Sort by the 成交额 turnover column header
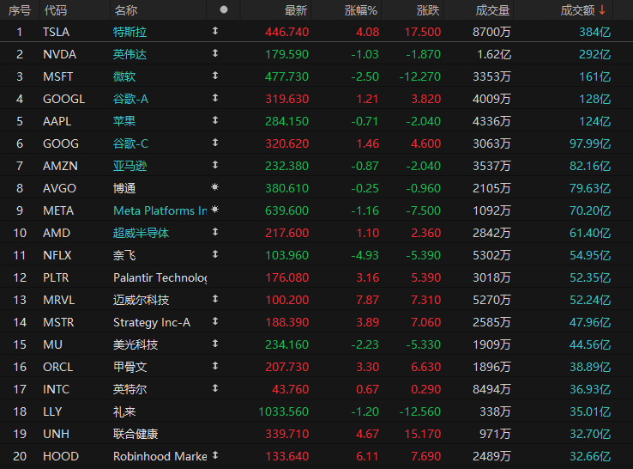The height and width of the screenshot is (469, 633). pos(578,10)
